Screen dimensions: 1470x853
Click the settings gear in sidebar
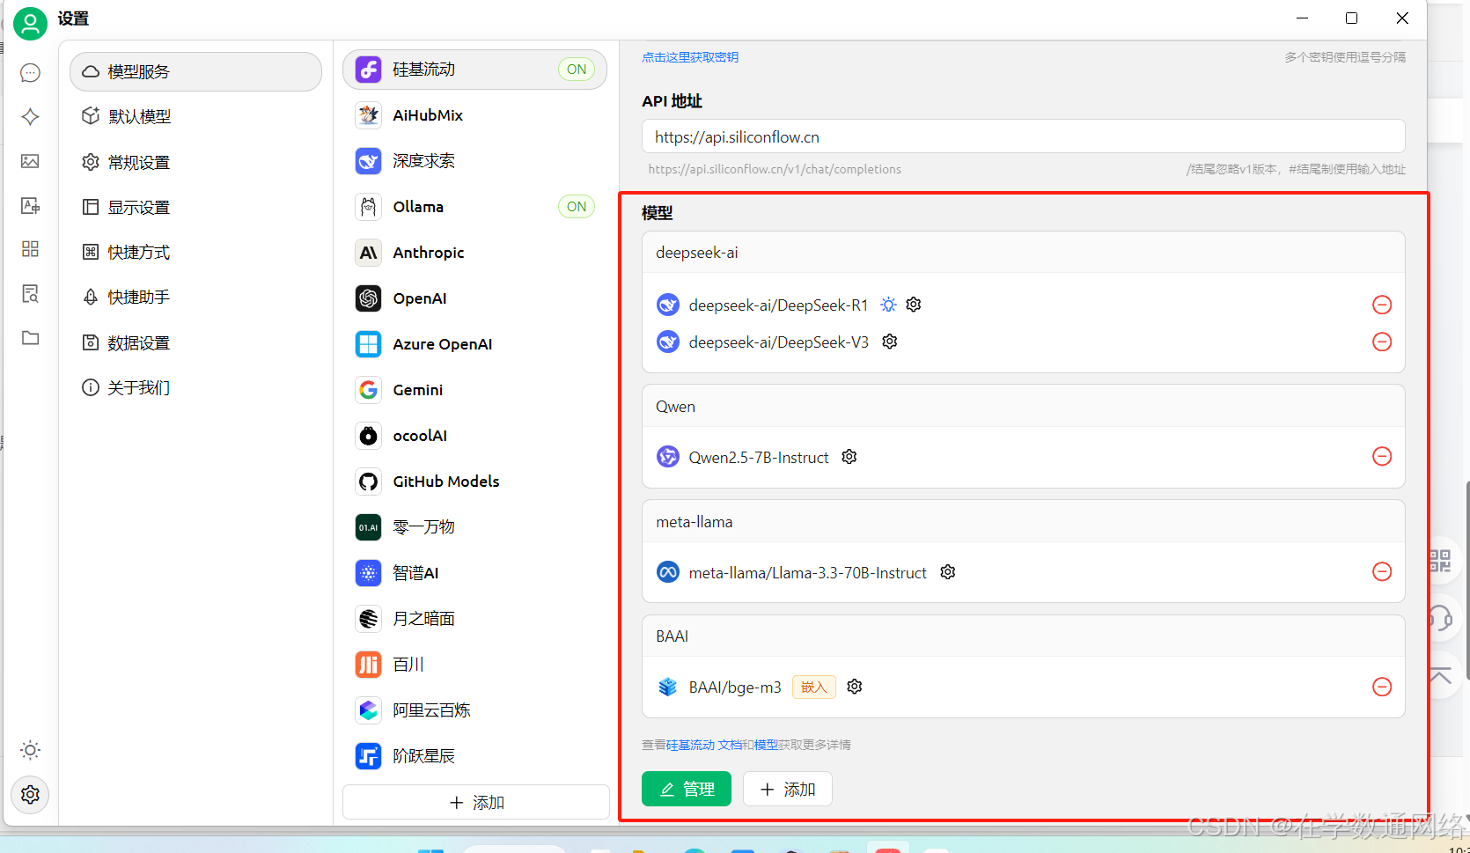pyautogui.click(x=30, y=795)
